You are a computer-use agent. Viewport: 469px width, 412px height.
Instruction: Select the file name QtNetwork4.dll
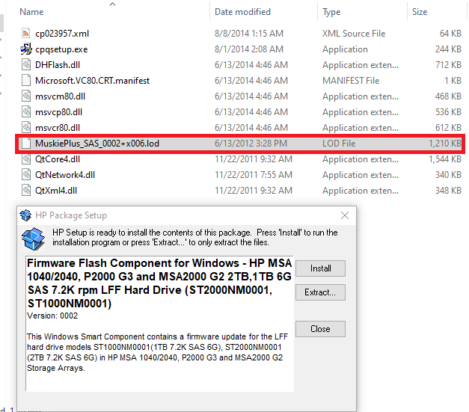[65, 175]
